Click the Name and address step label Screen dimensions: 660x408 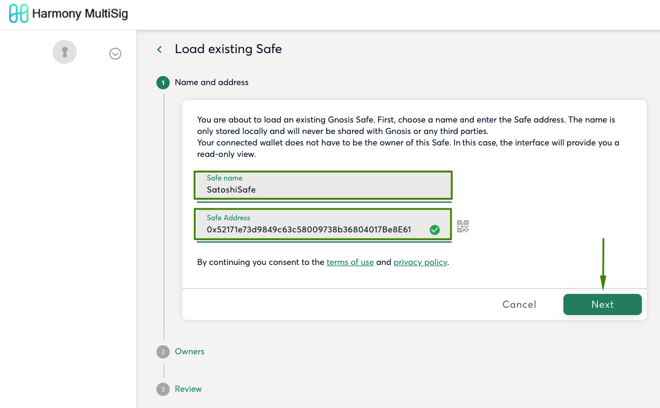[x=211, y=82]
